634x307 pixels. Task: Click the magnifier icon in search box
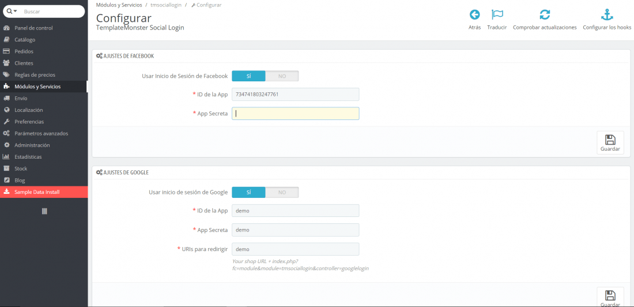coord(10,12)
